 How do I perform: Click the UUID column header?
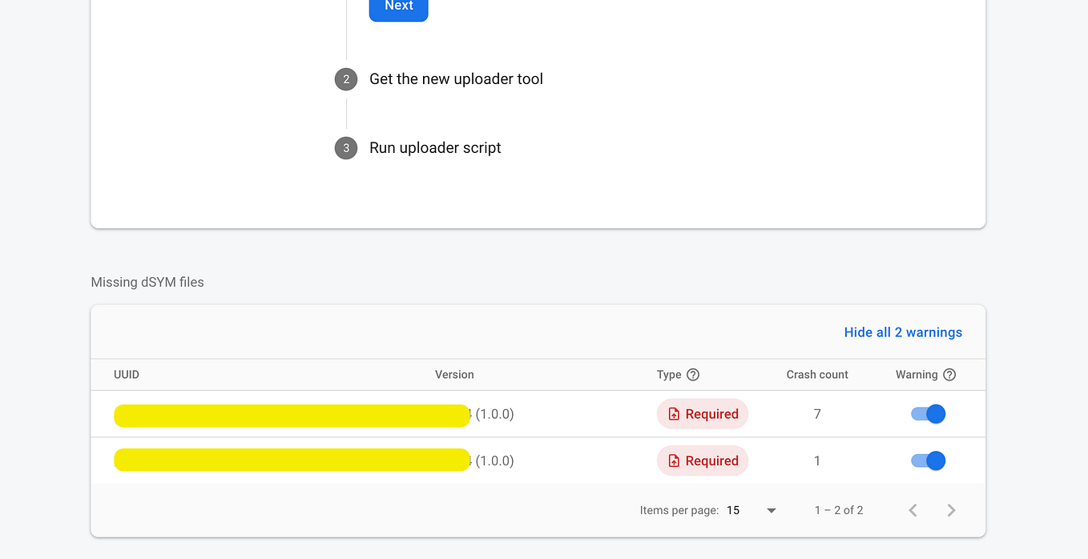[x=126, y=374]
